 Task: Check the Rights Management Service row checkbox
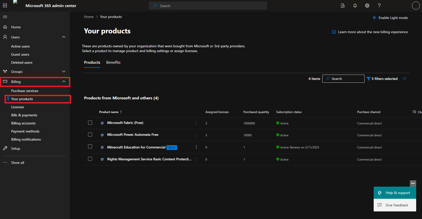[x=90, y=159]
